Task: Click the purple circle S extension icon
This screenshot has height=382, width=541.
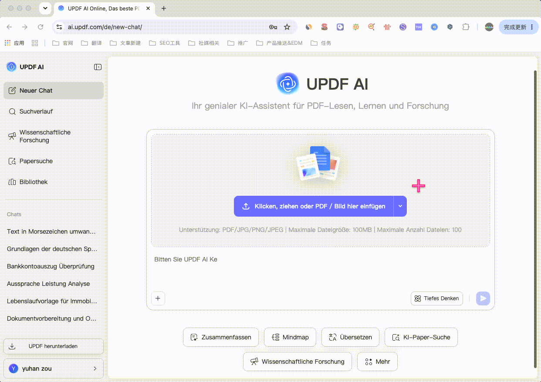Action: click(x=403, y=27)
